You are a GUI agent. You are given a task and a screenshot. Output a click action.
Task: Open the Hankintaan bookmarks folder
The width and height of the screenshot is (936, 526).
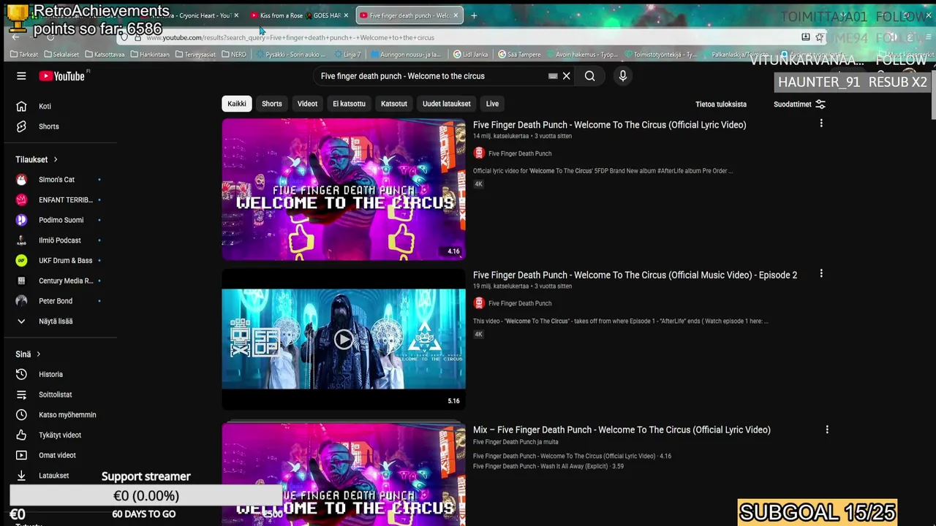[x=150, y=54]
